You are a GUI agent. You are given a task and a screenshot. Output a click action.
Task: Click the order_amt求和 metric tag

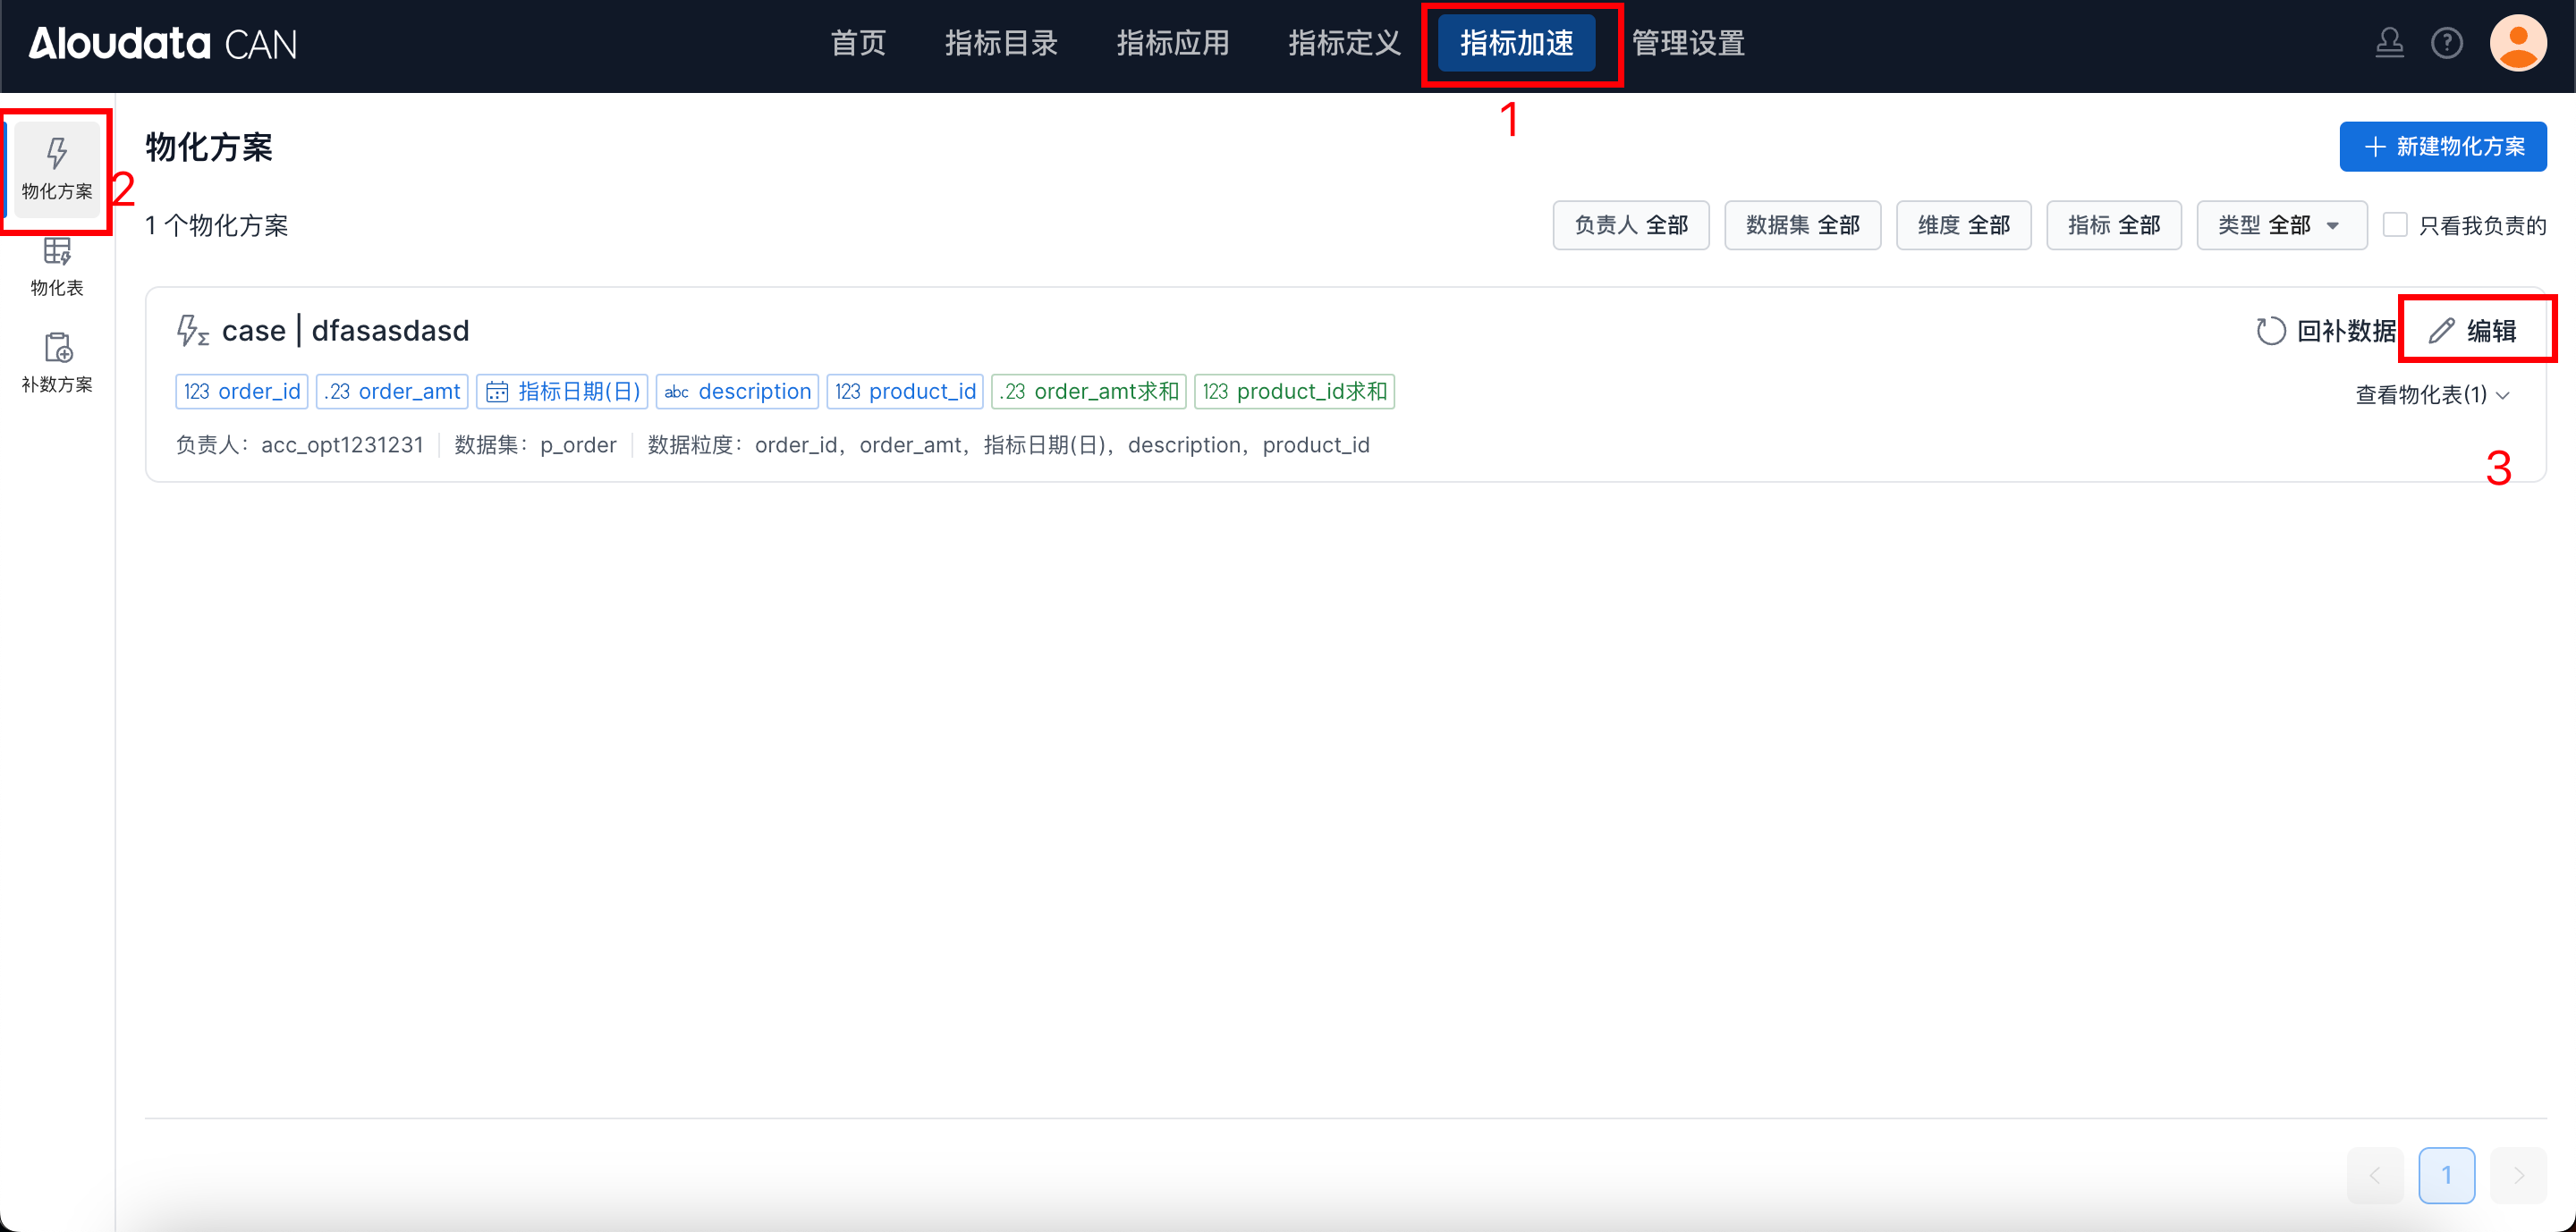click(x=1088, y=392)
